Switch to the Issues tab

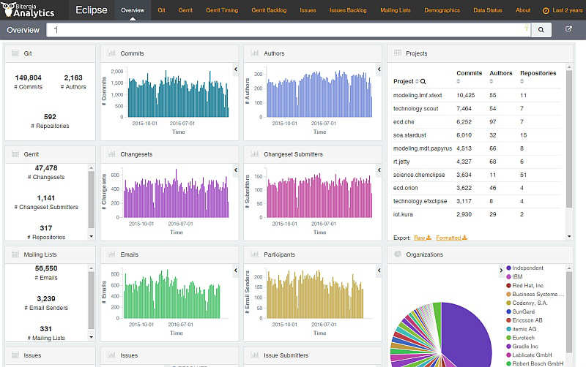(308, 10)
